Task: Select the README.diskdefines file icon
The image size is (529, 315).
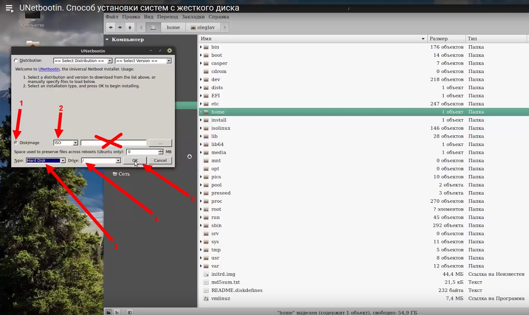Action: pos(206,290)
